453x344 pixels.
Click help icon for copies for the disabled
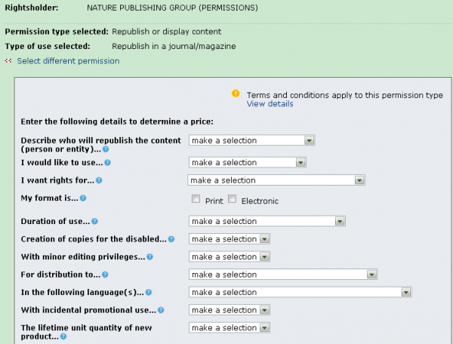point(171,239)
